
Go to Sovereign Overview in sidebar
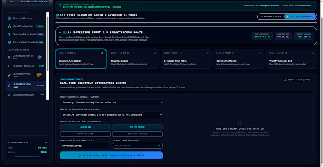26,18
